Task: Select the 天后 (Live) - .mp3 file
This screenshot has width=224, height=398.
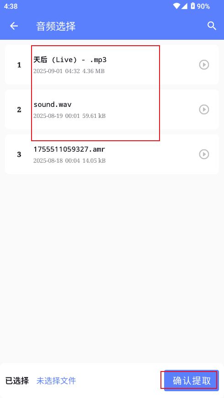Action: 112,65
